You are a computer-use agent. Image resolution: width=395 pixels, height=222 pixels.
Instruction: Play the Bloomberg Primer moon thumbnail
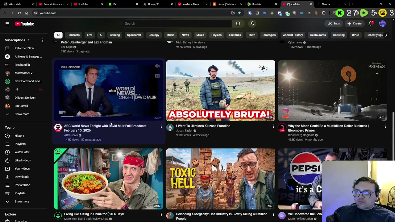pyautogui.click(x=332, y=91)
